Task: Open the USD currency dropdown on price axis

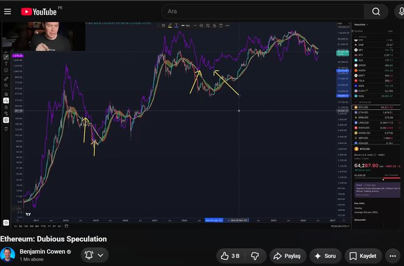Action: 343,23
